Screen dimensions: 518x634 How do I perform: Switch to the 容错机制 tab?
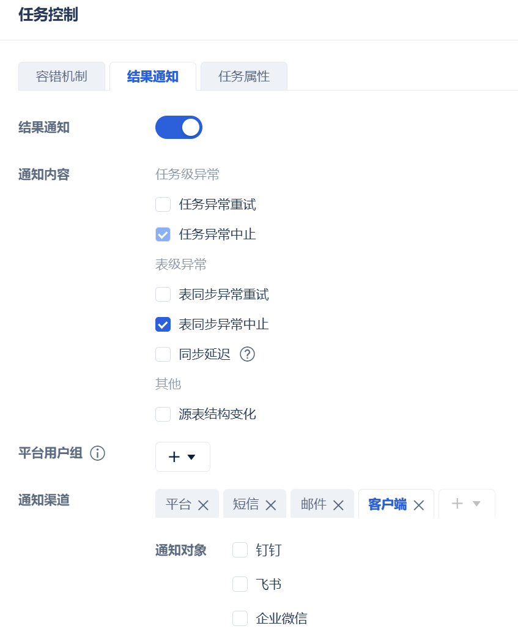click(61, 76)
